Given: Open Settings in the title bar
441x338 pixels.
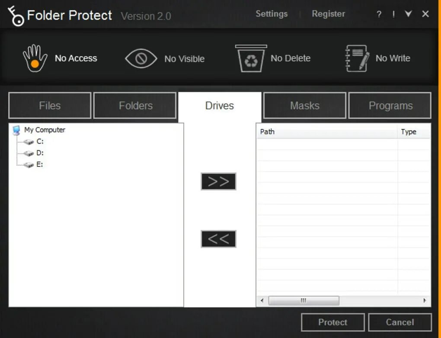Looking at the screenshot, I should coord(272,14).
